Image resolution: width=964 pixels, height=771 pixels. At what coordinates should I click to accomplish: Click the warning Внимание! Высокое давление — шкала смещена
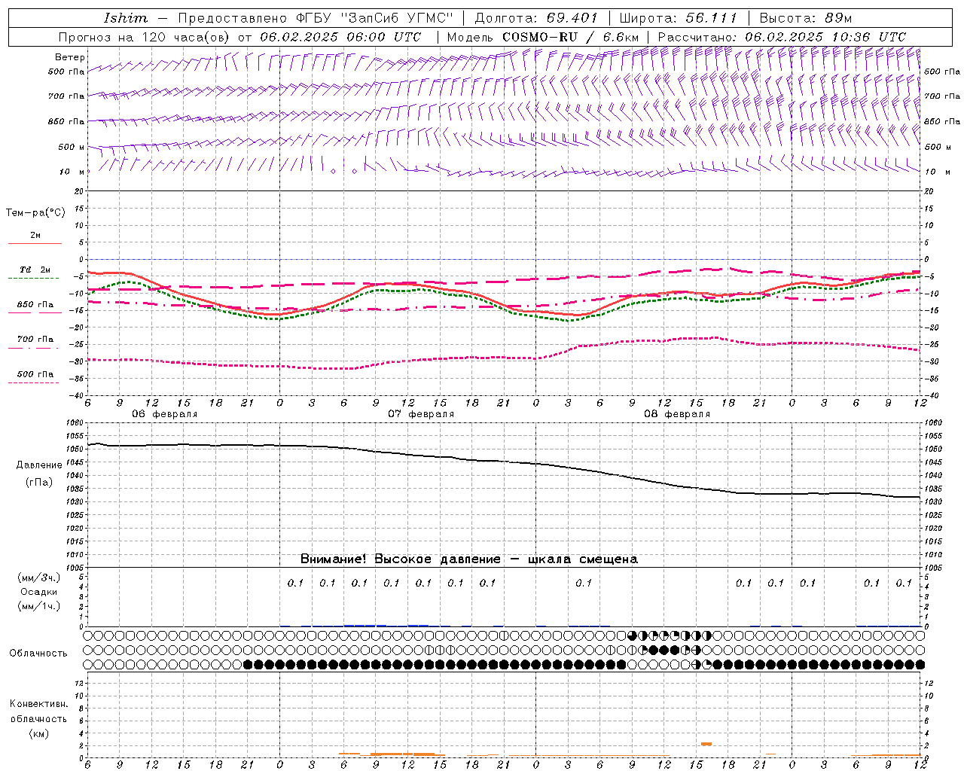[x=469, y=559]
